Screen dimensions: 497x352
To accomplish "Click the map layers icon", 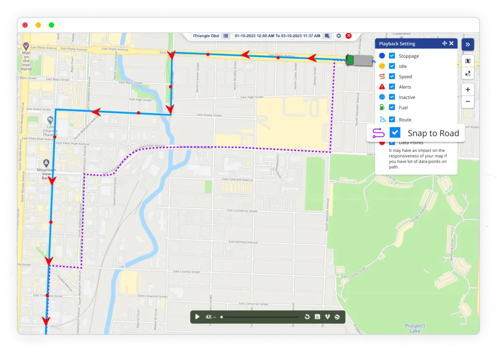I will [467, 61].
